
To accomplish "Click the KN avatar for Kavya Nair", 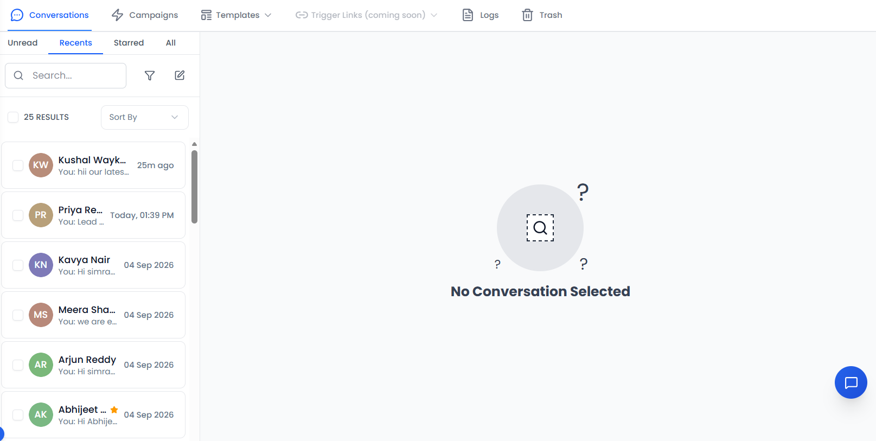I will [x=41, y=265].
